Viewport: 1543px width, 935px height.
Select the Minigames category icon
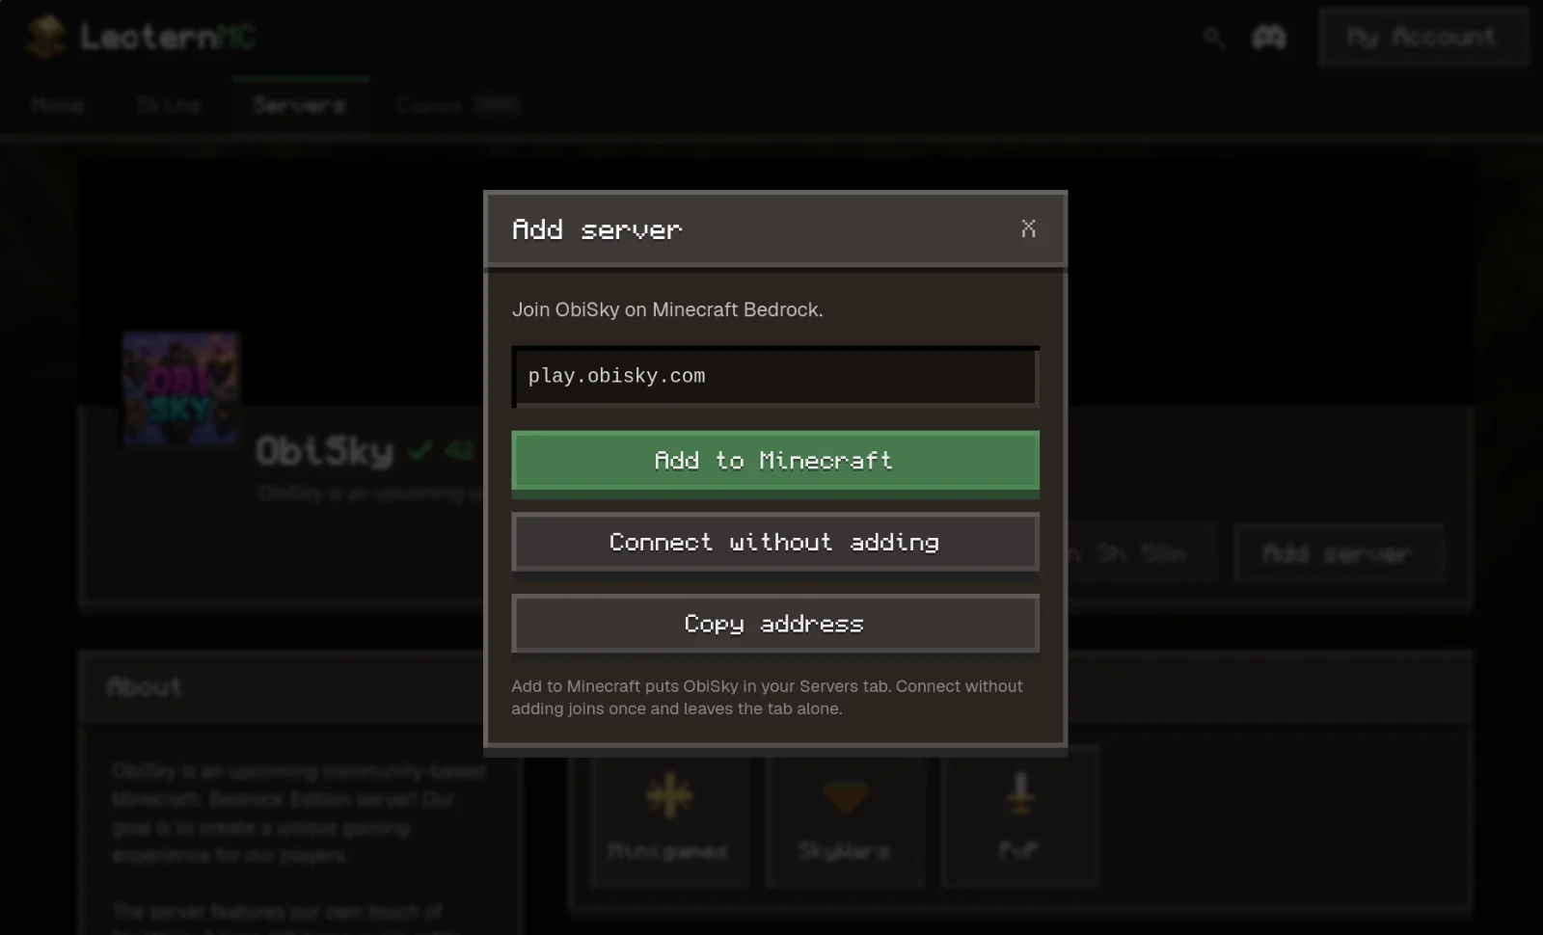(x=669, y=796)
